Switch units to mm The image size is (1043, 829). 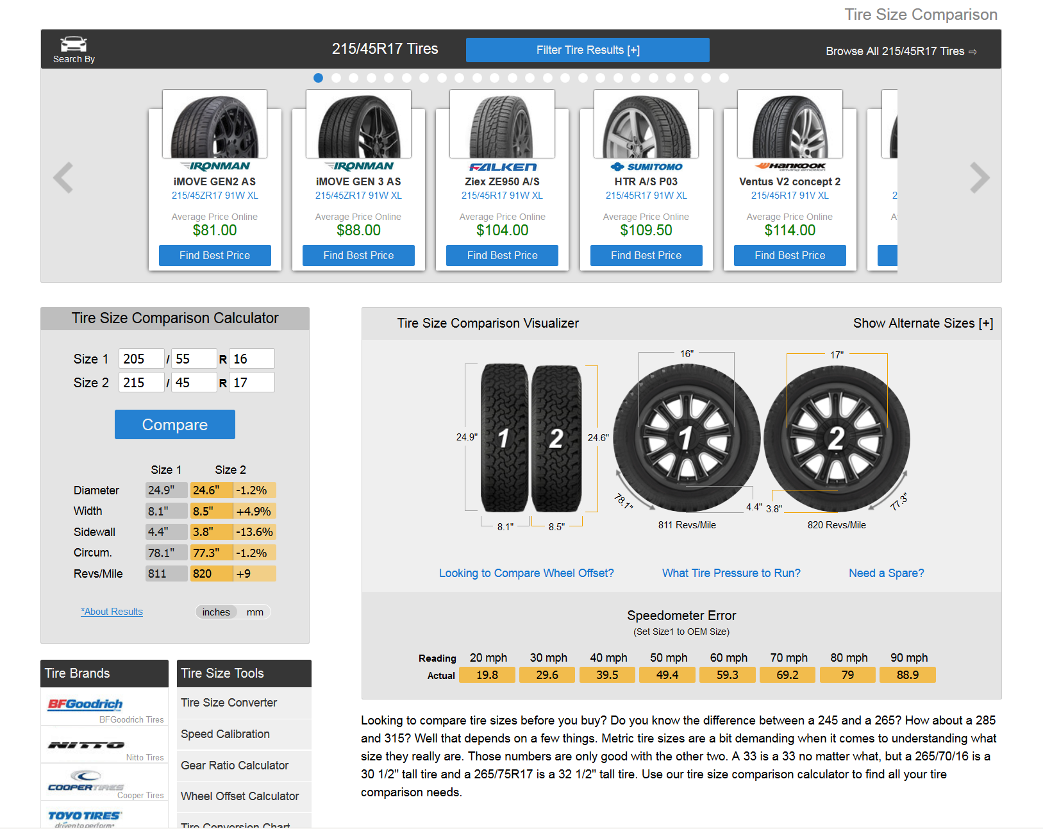coord(254,612)
